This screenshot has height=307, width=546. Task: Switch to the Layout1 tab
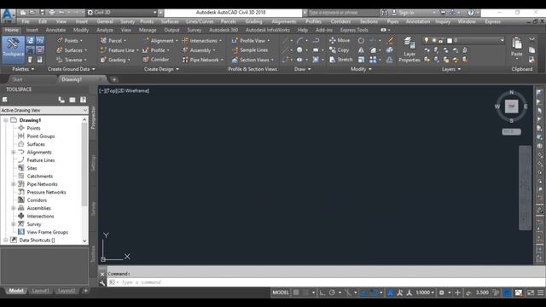(x=40, y=291)
